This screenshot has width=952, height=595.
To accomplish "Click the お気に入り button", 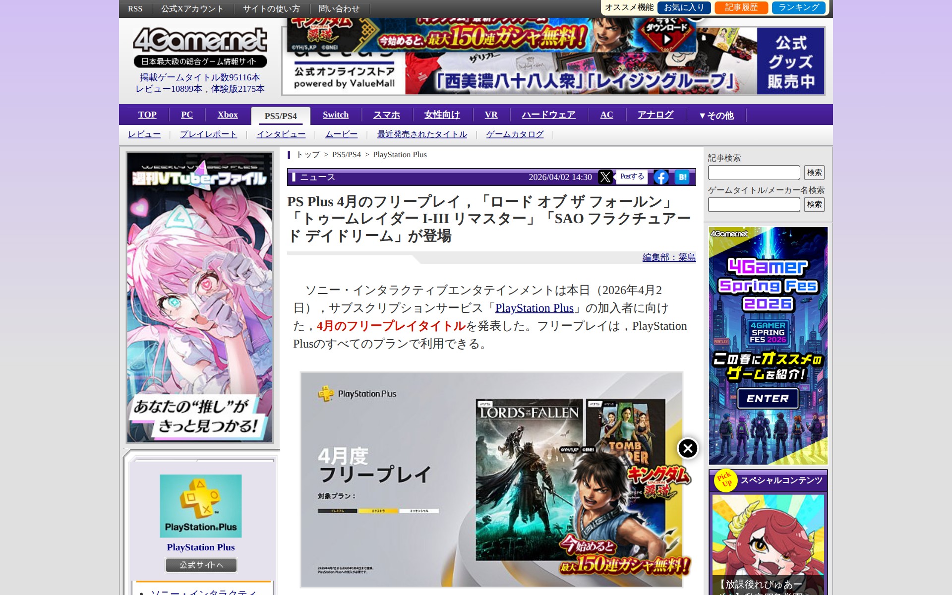I will pos(684,7).
